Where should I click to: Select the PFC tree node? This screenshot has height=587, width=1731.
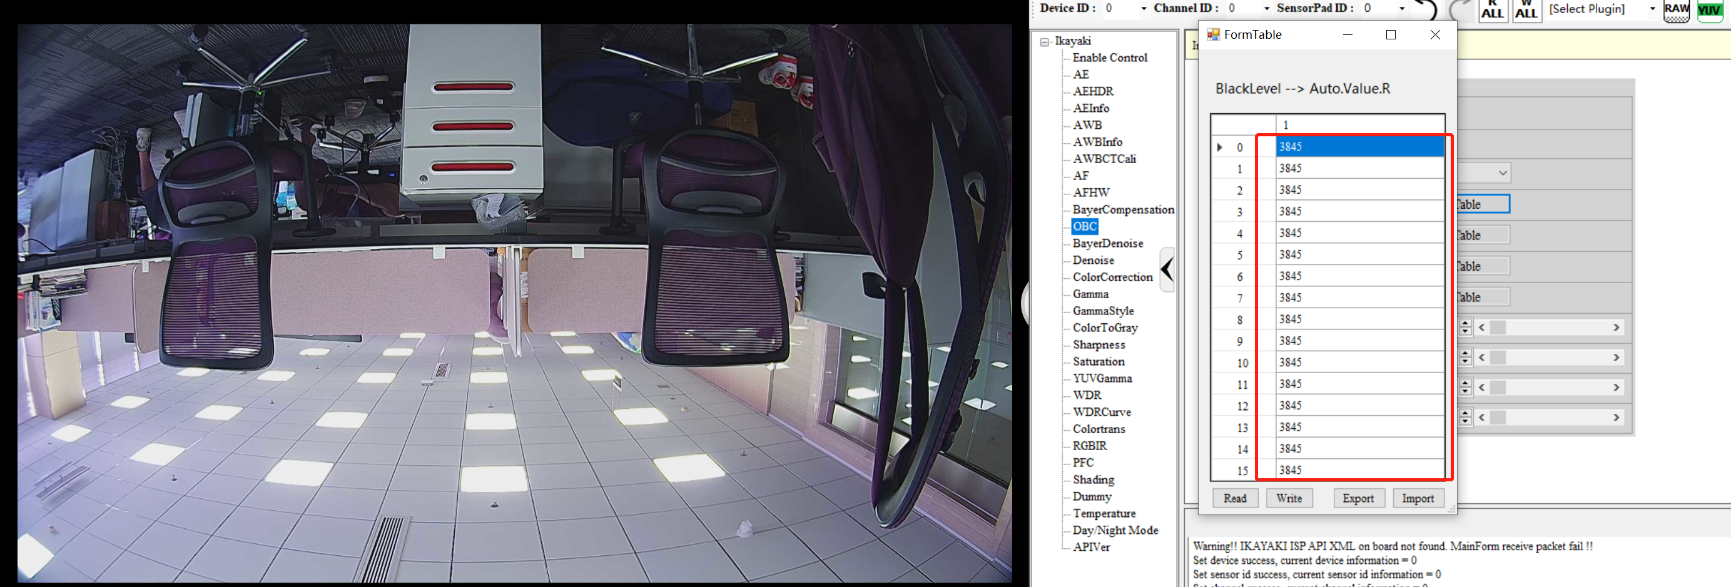coord(1082,463)
